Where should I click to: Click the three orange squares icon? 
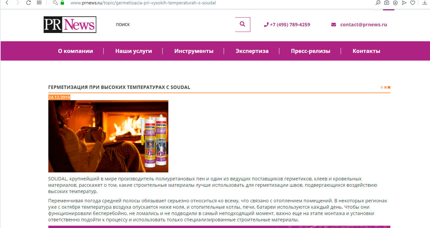click(385, 87)
